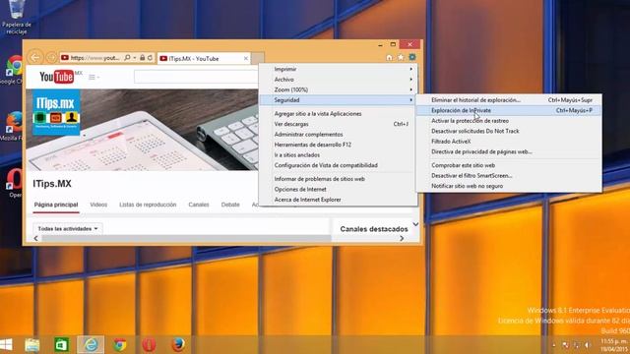630x354 pixels.
Task: Expand the Imprimir submenu
Action: (339, 69)
